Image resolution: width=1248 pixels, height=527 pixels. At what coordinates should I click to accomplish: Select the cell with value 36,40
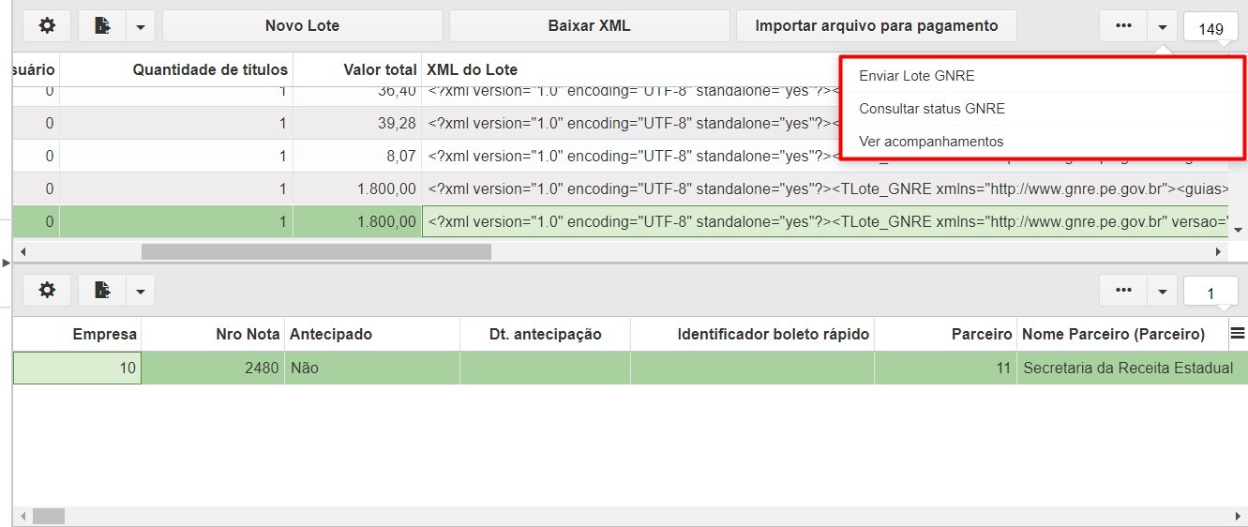[x=357, y=93]
